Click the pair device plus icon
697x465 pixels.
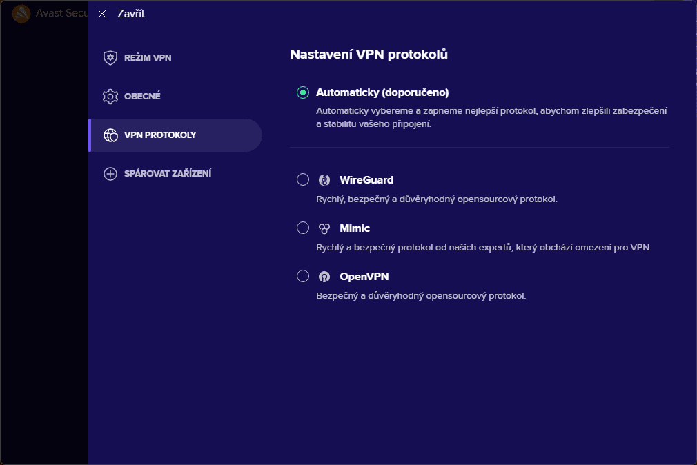[110, 174]
